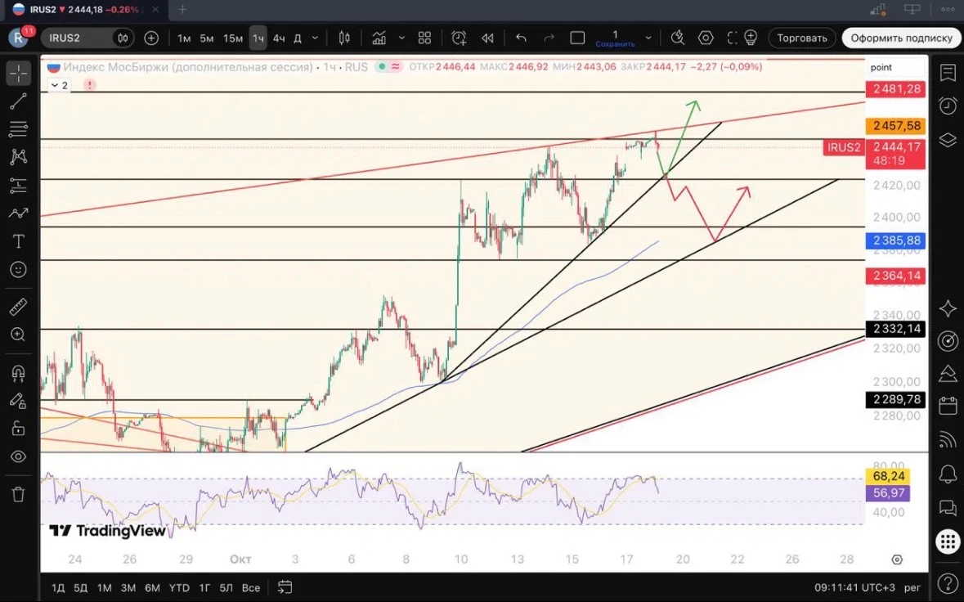Collapse the indicator legend chevron labeled 2

(60, 85)
